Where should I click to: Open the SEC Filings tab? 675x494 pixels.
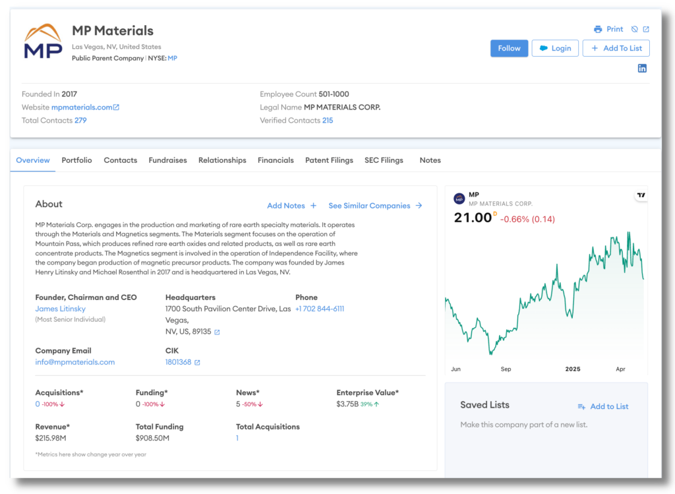click(384, 160)
